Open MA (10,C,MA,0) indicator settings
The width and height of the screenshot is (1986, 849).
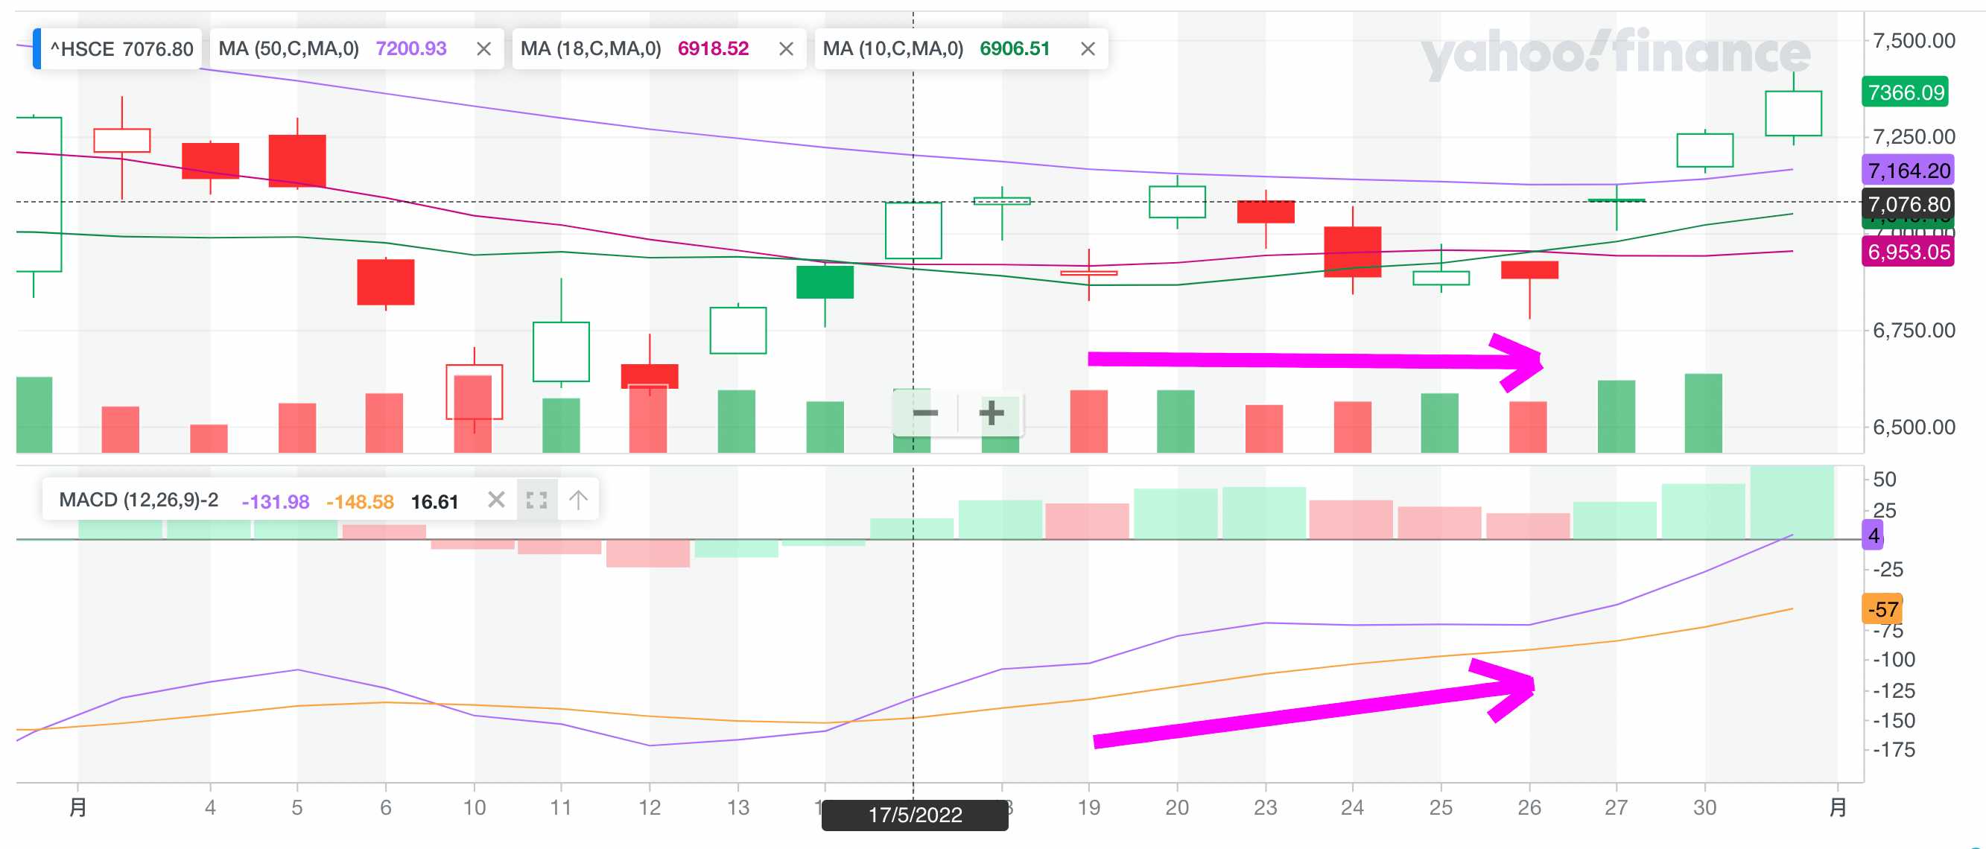tap(892, 49)
